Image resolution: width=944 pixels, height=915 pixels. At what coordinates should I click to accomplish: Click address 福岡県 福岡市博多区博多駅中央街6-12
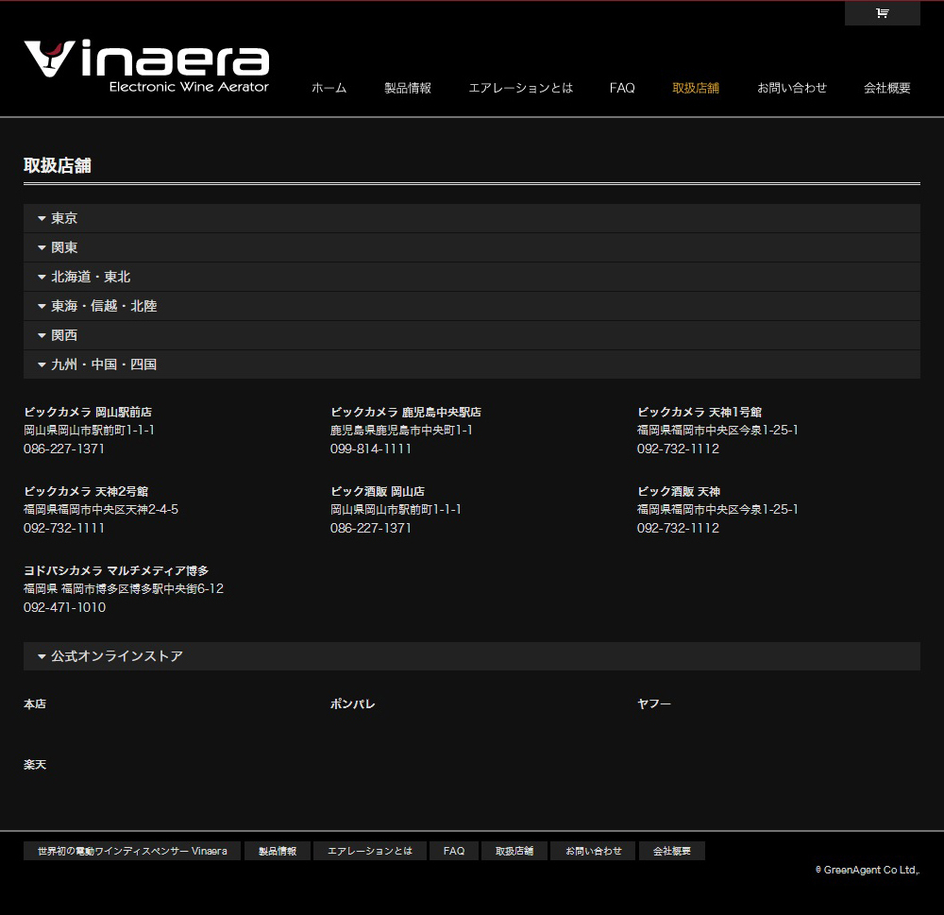(124, 588)
